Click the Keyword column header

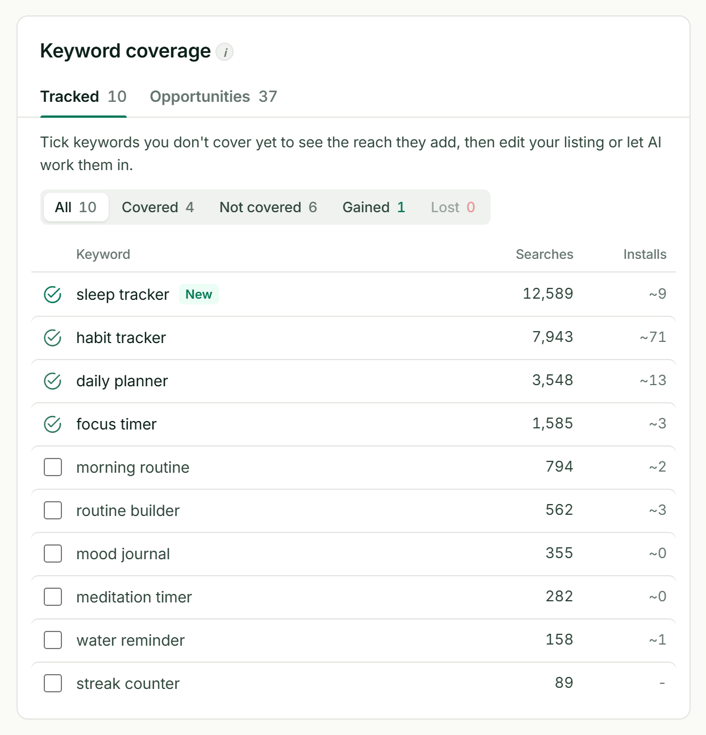coord(103,254)
